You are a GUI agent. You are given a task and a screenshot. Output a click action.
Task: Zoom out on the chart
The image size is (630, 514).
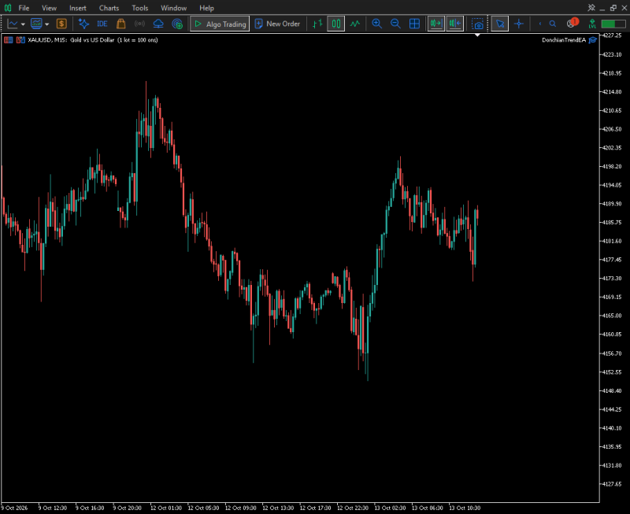pyautogui.click(x=395, y=24)
